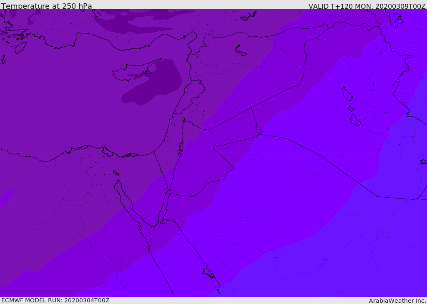Click the island of Cyprus on the map

[134, 72]
